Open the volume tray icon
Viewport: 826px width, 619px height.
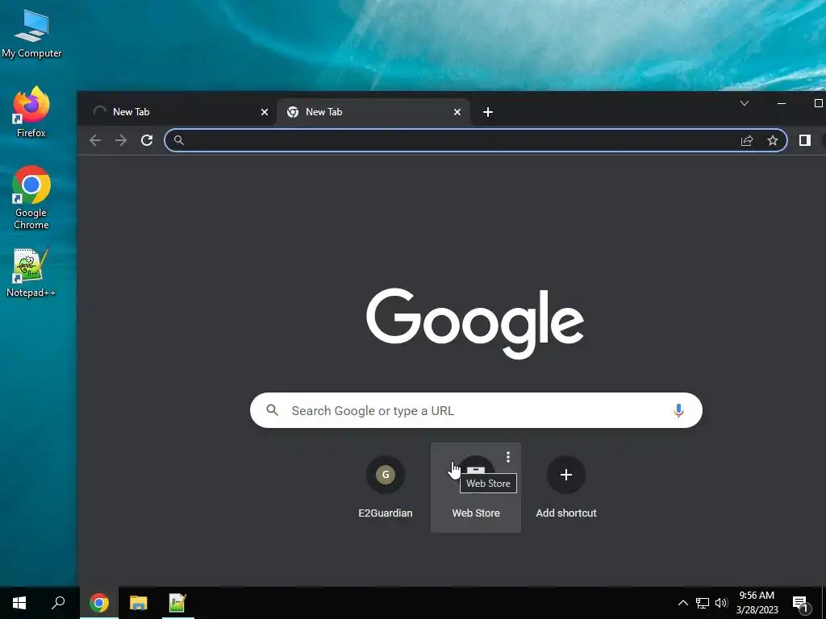pyautogui.click(x=721, y=603)
